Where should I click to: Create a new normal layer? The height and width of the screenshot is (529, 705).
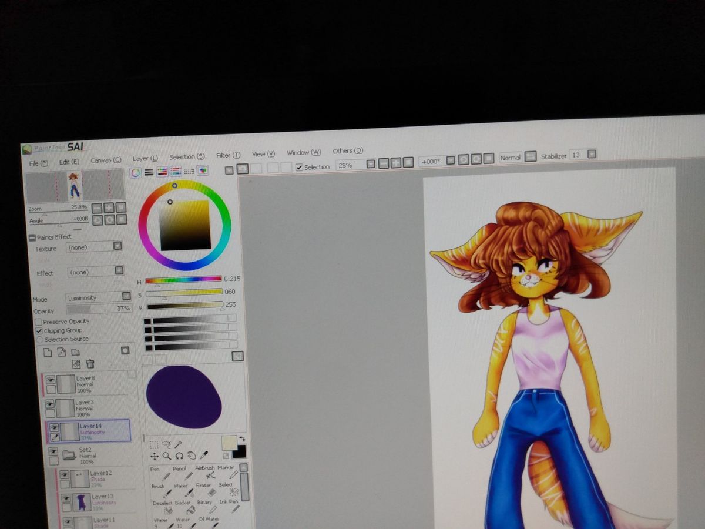(48, 352)
